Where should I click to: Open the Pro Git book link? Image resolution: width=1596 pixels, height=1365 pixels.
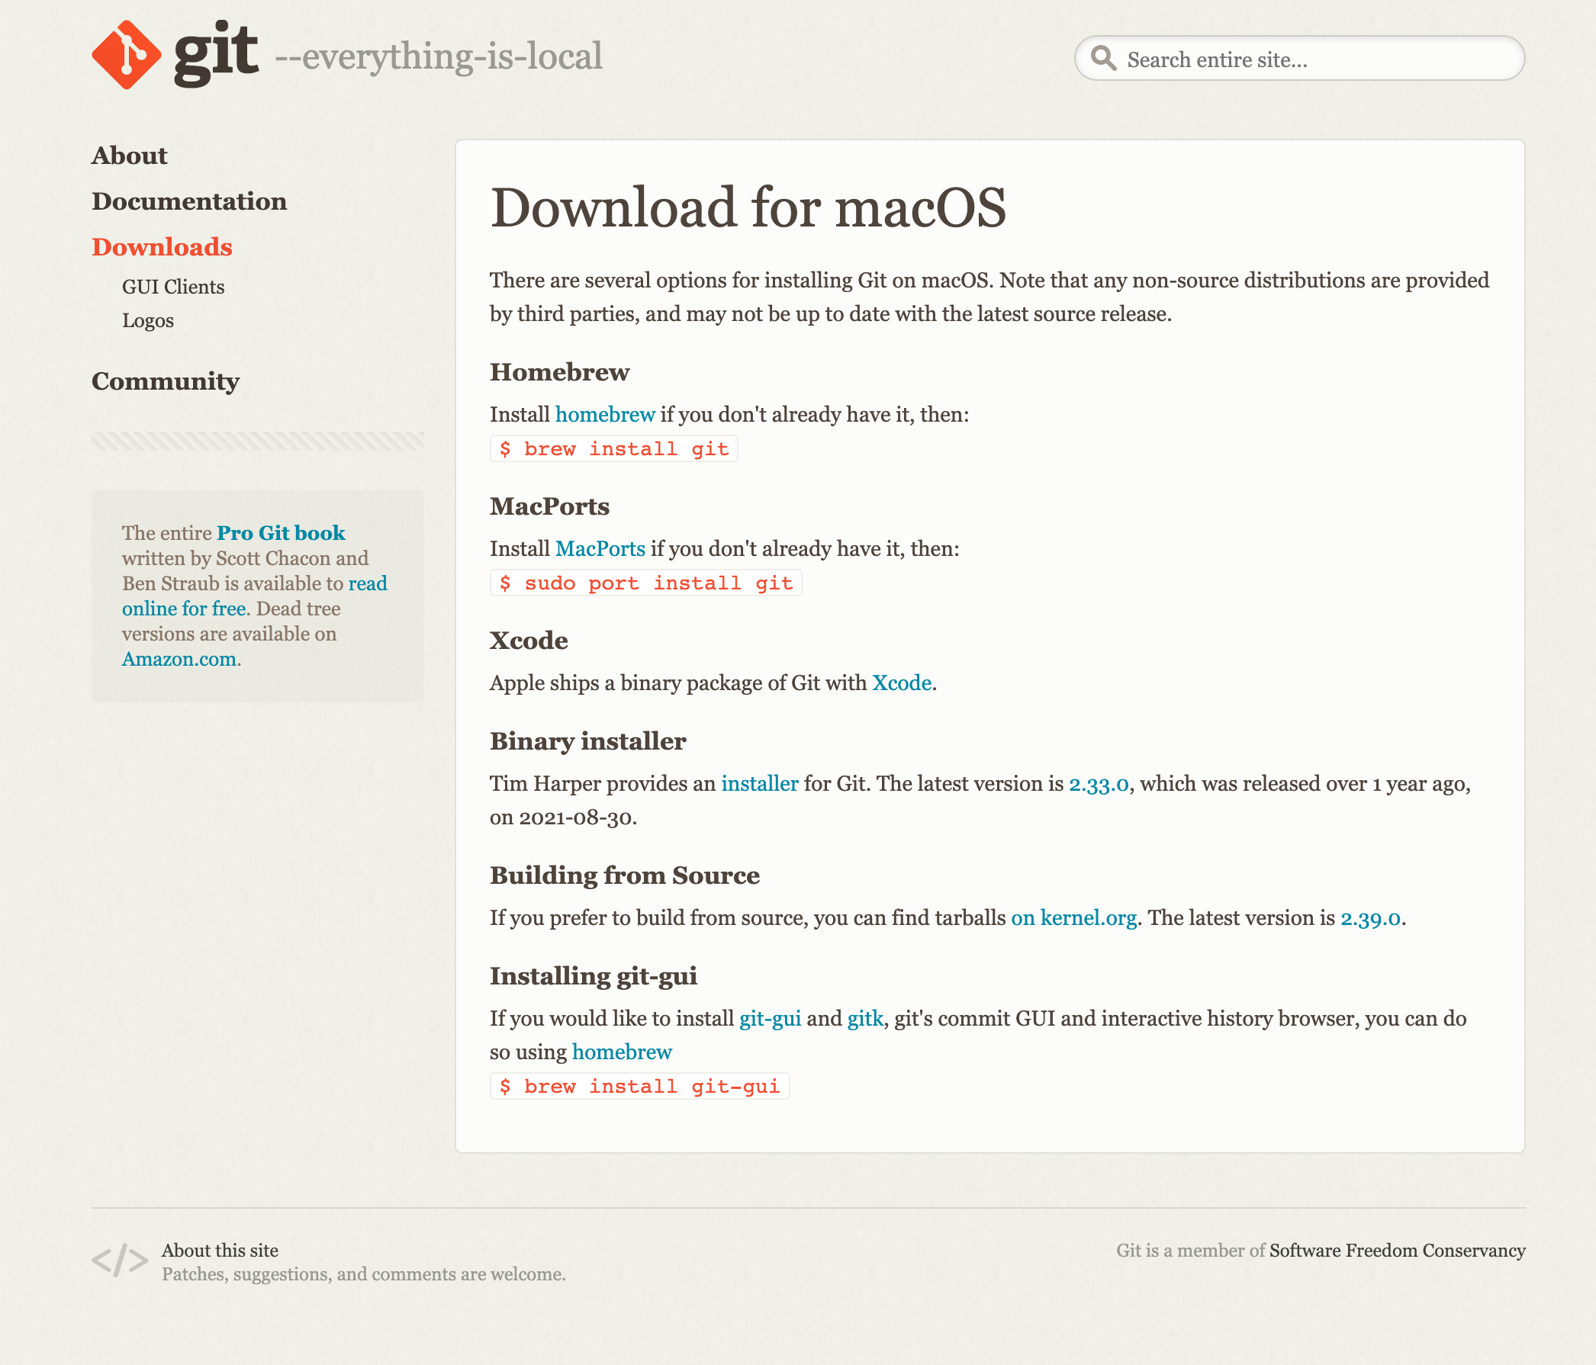[282, 533]
